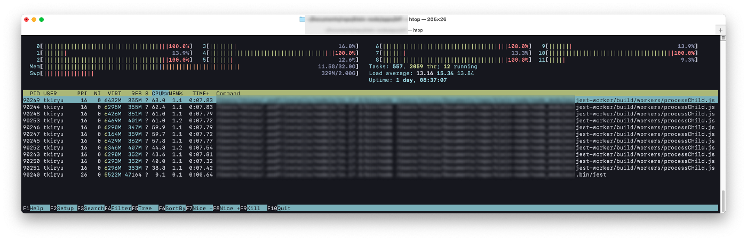Zoom the window using green button
This screenshot has height=241, width=747.
coord(42,19)
